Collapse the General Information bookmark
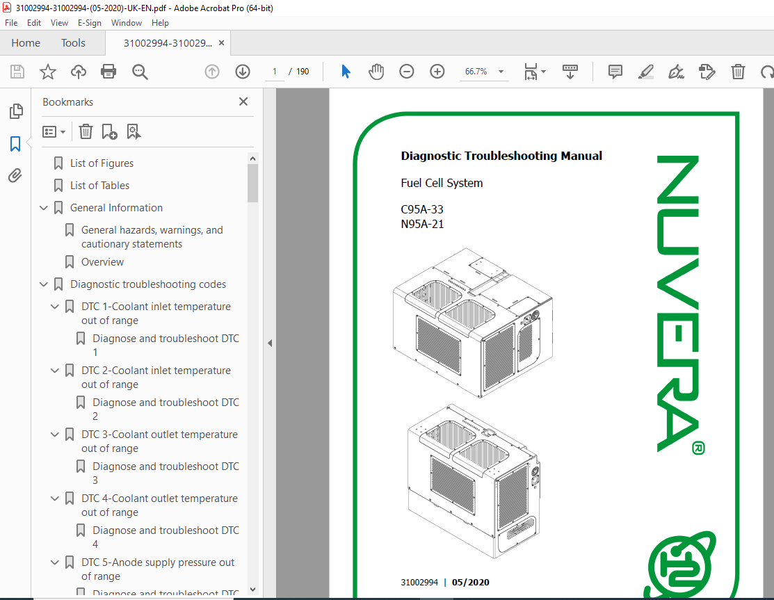 pos(44,208)
